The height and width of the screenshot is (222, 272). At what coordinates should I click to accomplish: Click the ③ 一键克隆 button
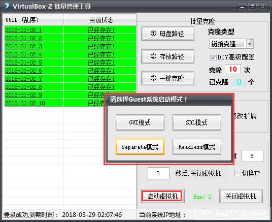click(167, 78)
